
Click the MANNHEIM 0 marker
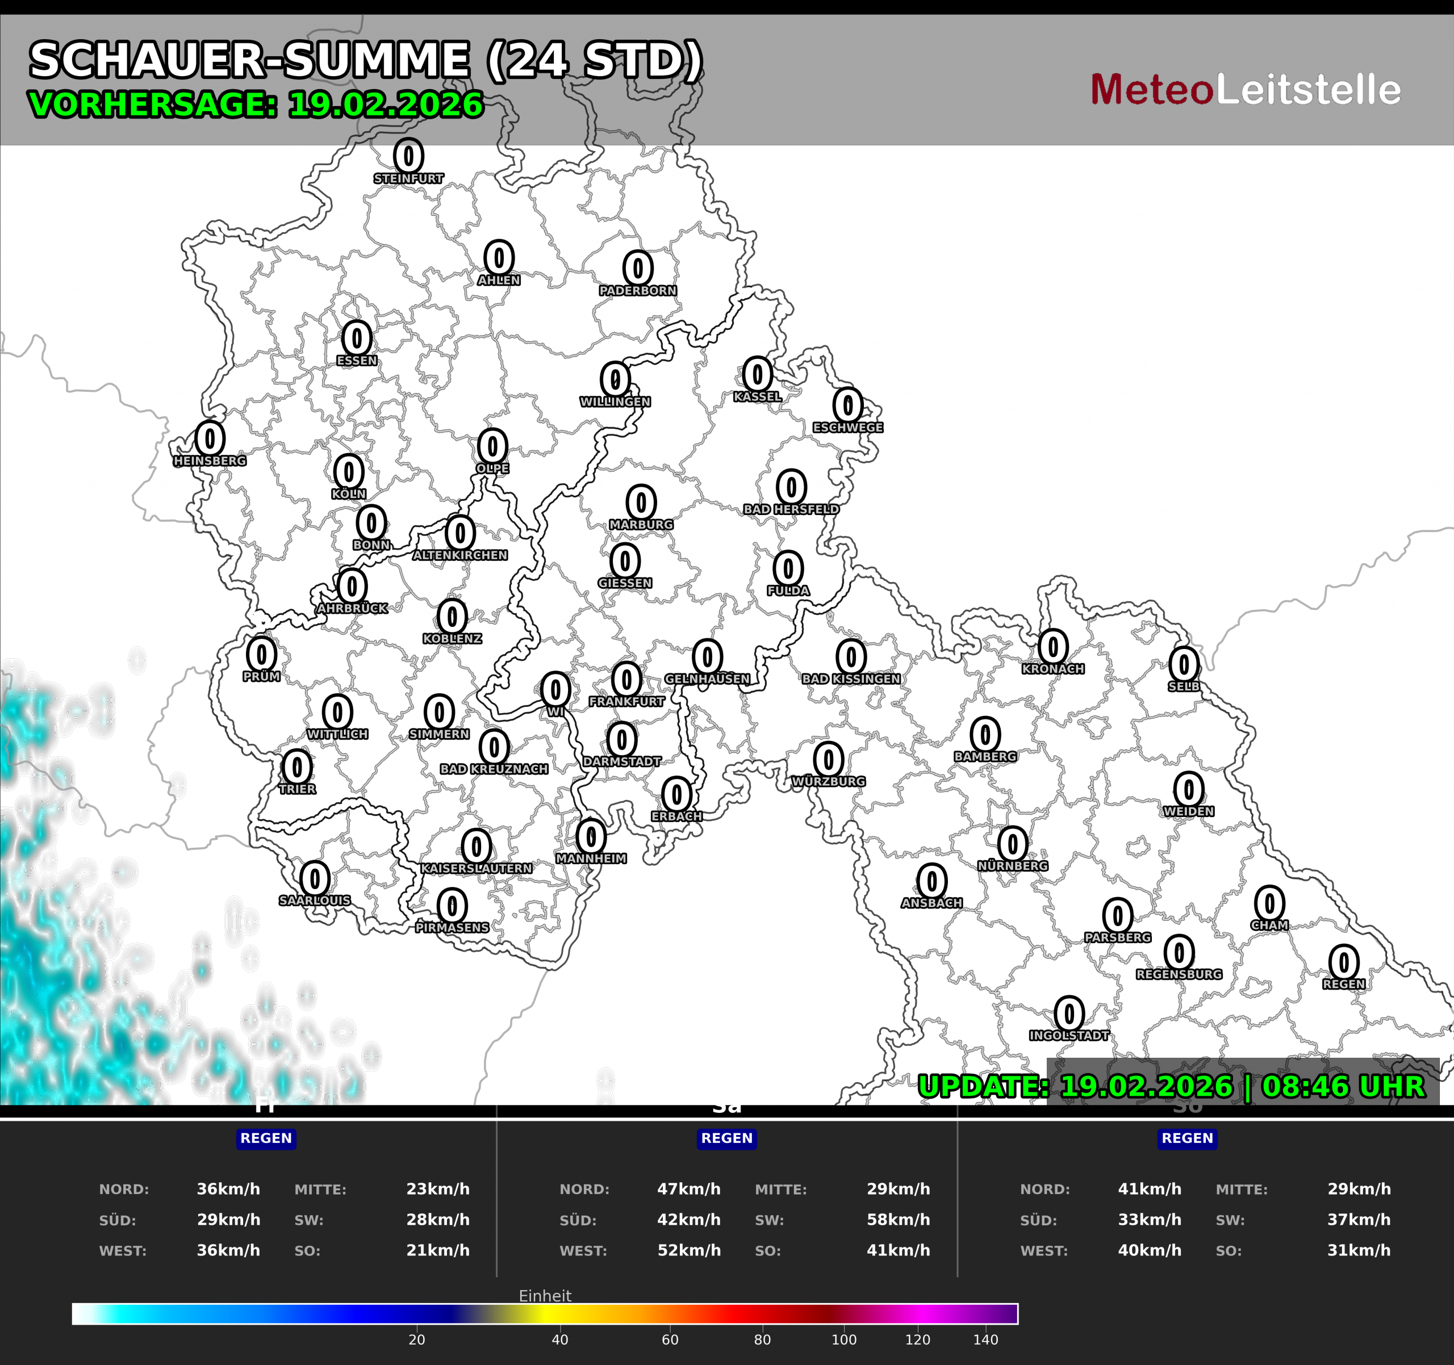pos(591,836)
